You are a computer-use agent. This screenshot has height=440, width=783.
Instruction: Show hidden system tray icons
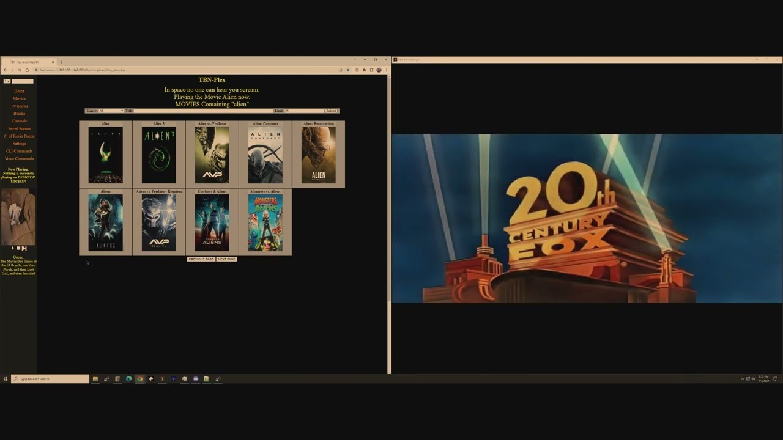(x=743, y=379)
